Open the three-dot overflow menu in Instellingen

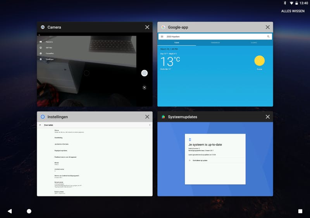[150, 125]
